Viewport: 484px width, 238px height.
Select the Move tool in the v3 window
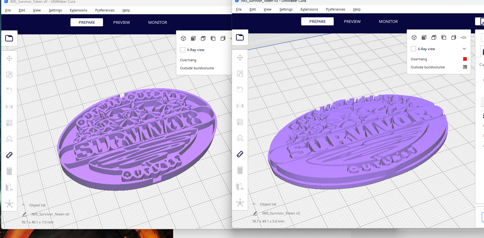(x=240, y=58)
